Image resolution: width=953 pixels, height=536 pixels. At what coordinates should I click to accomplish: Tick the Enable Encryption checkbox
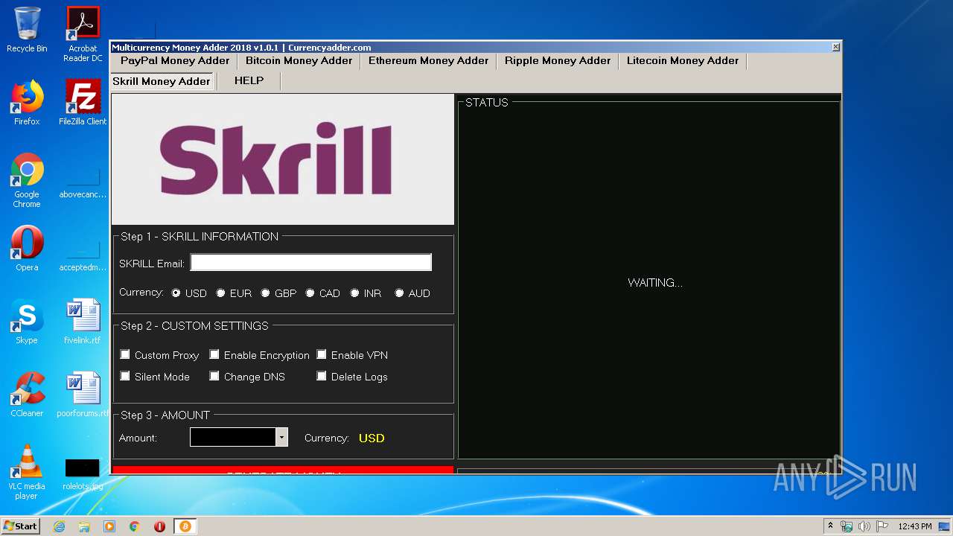214,354
